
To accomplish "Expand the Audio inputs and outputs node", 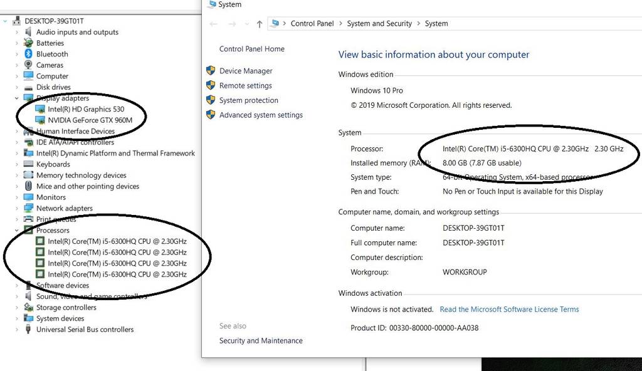I will coord(17,32).
